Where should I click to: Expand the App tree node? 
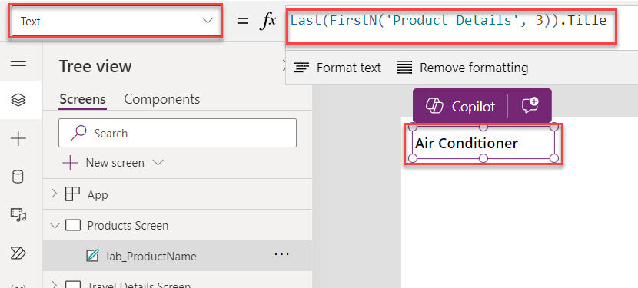pyautogui.click(x=54, y=194)
